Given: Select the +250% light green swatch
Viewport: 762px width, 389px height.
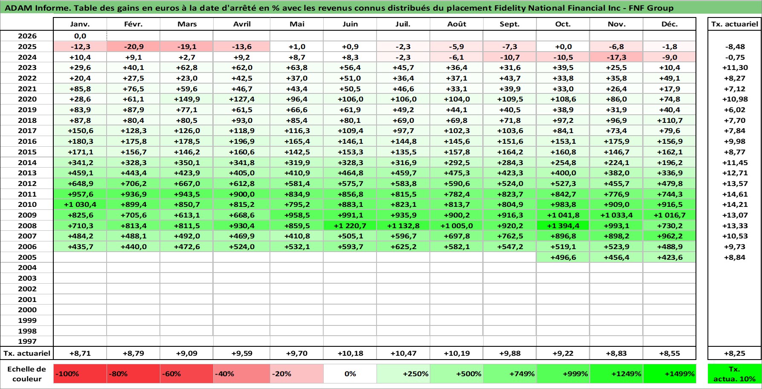Looking at the screenshot, I should pyautogui.click(x=403, y=374).
